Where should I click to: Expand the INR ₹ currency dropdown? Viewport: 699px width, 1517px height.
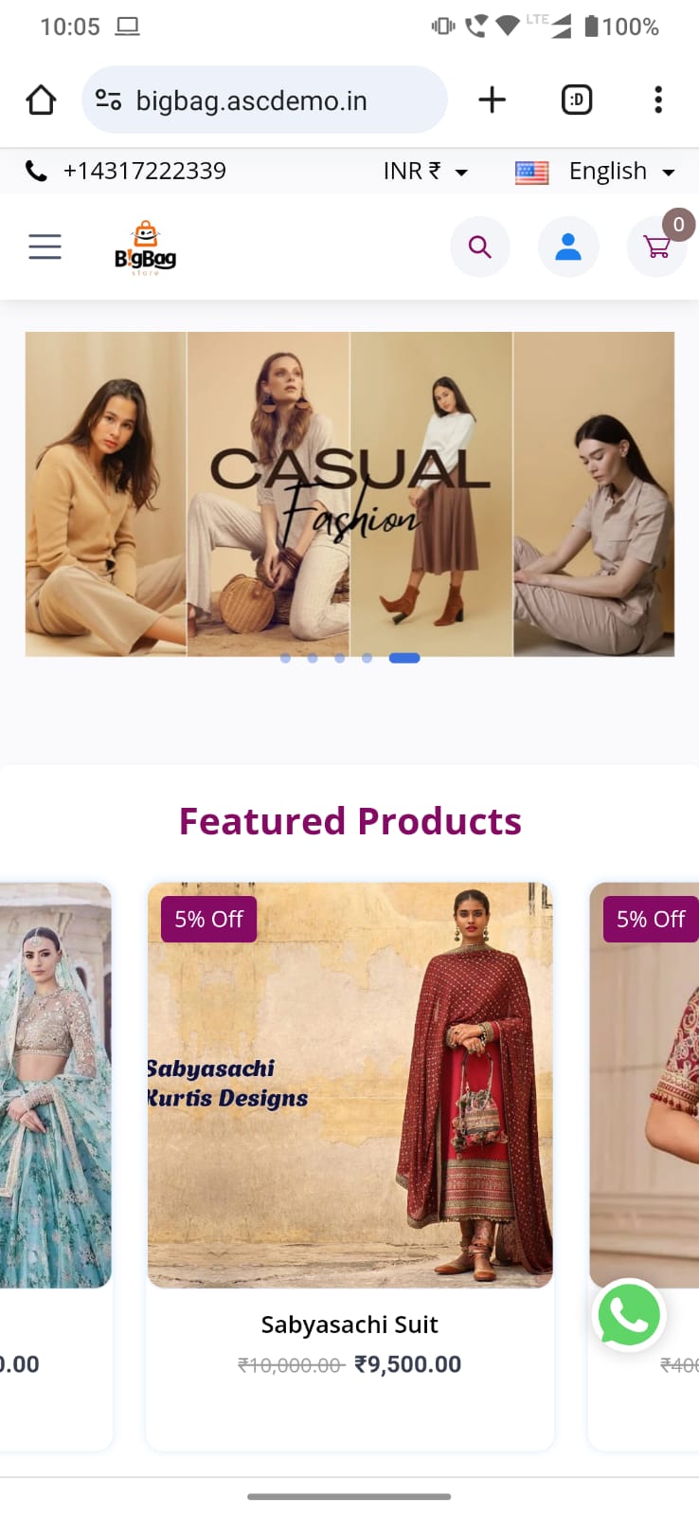click(x=426, y=171)
